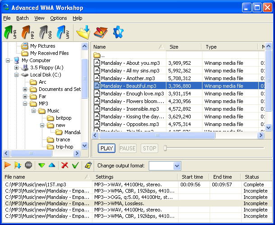Select the batch row MP3-->OGG, q:5.00
This screenshot has width=275, height=225.
coord(137,197)
